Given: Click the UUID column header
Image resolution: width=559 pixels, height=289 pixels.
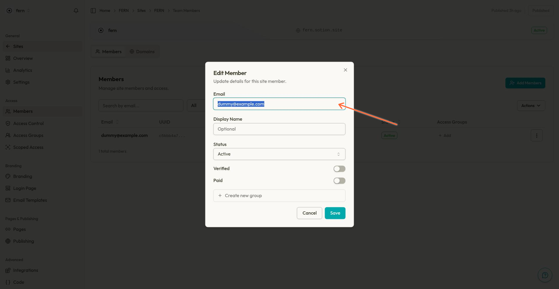Looking at the screenshot, I should (164, 122).
